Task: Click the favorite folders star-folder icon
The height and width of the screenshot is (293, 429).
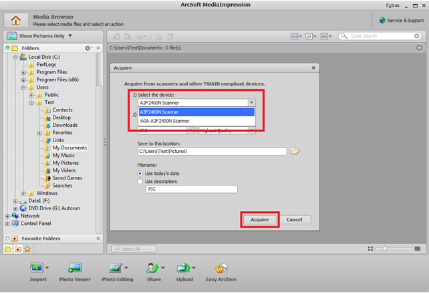Action: pos(18,249)
